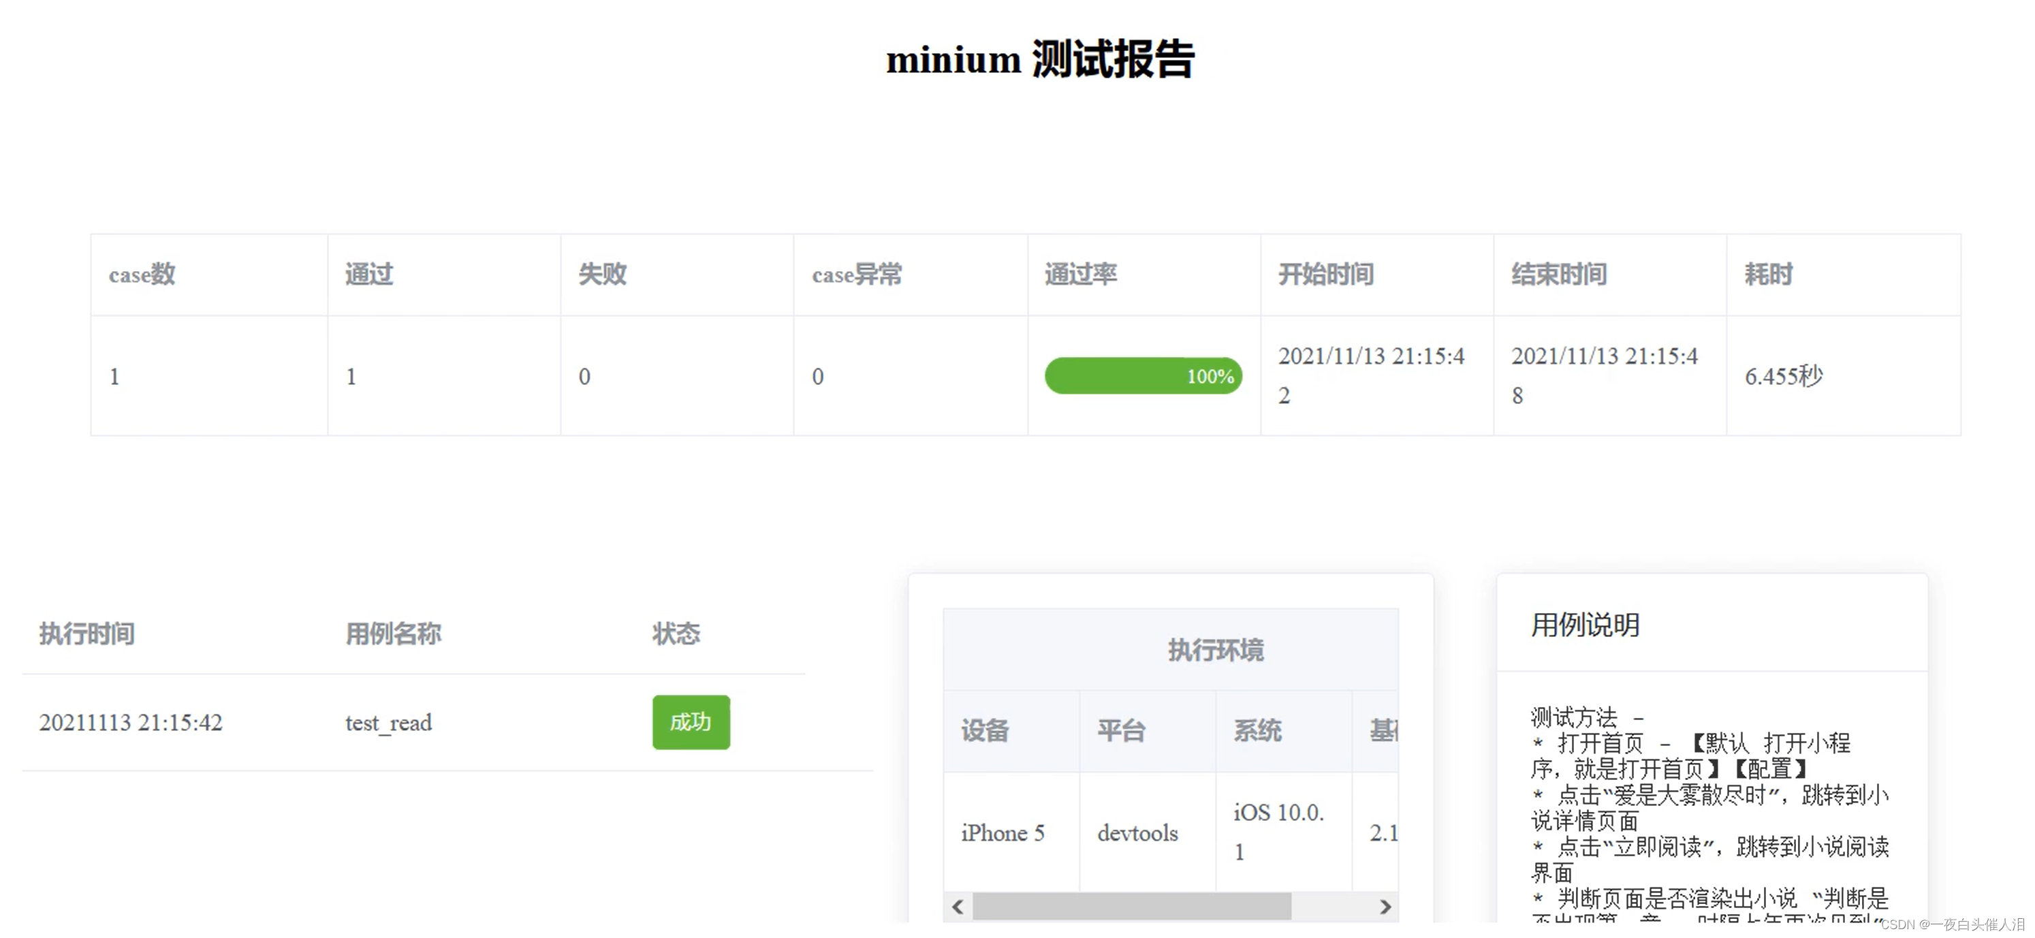Image resolution: width=2035 pixels, height=938 pixels.
Task: Click the 结束时间 column header
Action: (1560, 275)
